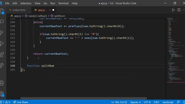Click the '}else{' line 149
185x104 pixels.
(38, 22)
